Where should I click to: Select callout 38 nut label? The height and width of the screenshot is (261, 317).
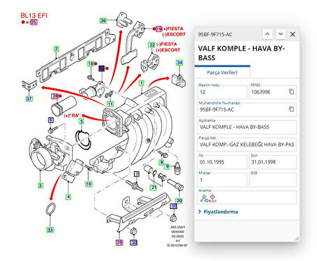click(173, 206)
